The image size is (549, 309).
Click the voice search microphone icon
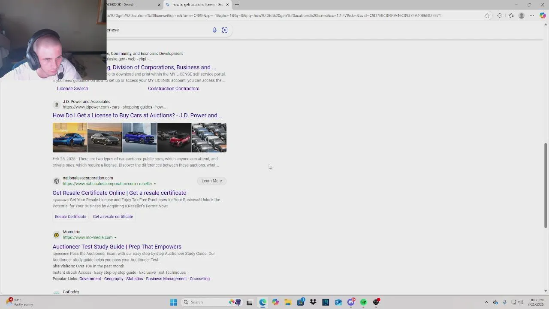click(x=214, y=30)
